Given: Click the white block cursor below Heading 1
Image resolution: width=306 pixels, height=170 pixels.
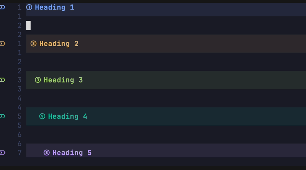Looking at the screenshot, I should point(29,26).
